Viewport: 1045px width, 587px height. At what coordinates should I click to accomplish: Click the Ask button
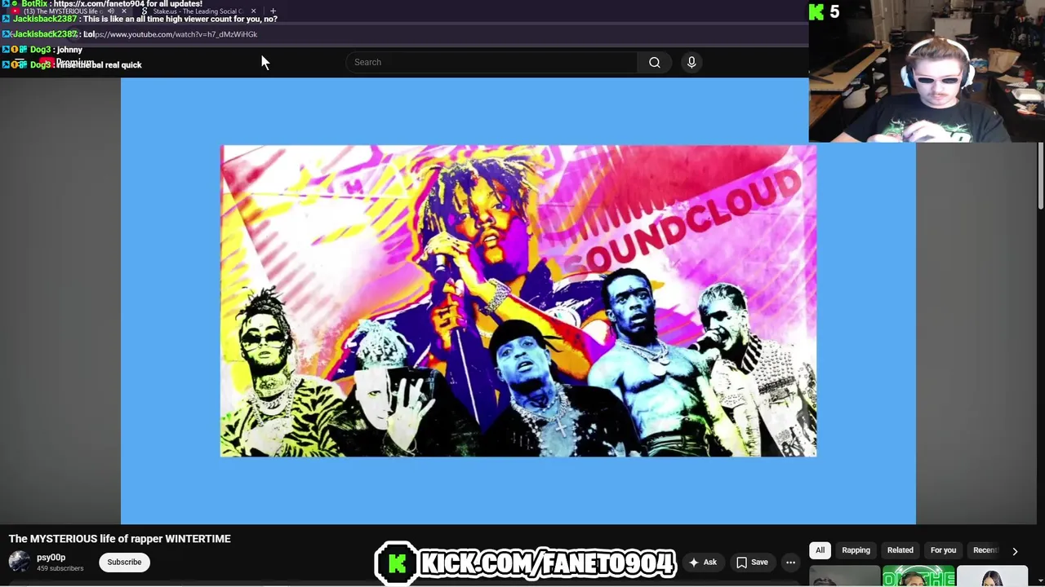tap(702, 563)
